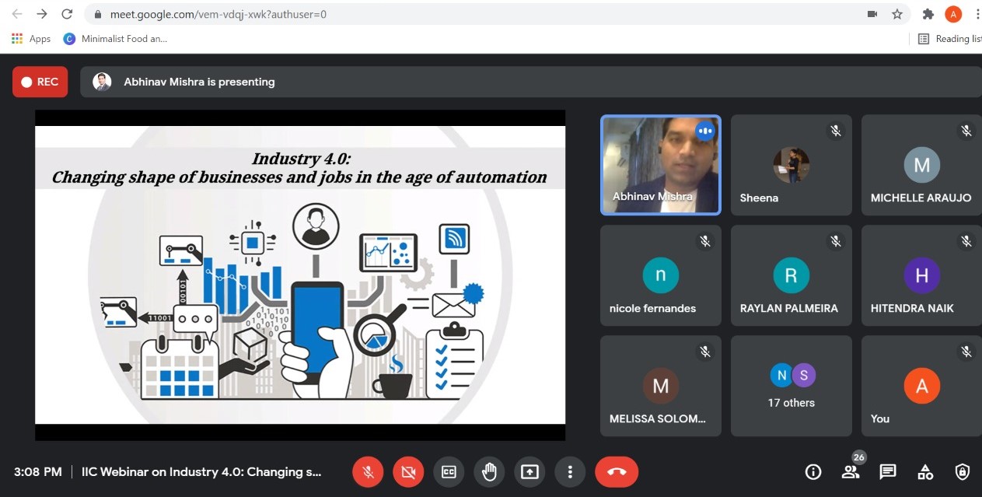The image size is (982, 497).
Task: Expand the 17 others participant tile
Action: 792,386
